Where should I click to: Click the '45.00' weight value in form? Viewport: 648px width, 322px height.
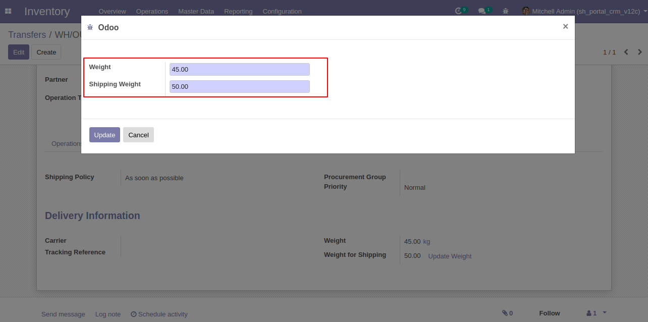pos(412,242)
